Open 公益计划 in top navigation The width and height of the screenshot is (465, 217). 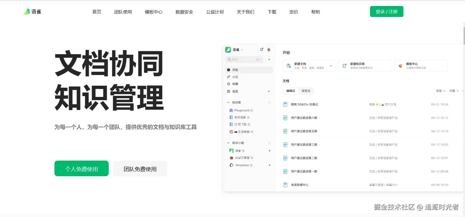215,12
